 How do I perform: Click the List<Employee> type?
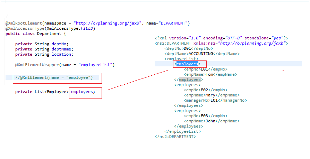coord(52,92)
